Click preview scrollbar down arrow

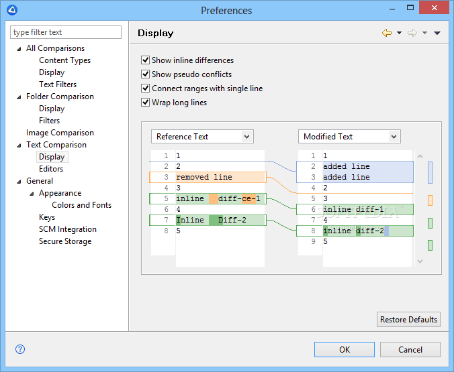420,261
